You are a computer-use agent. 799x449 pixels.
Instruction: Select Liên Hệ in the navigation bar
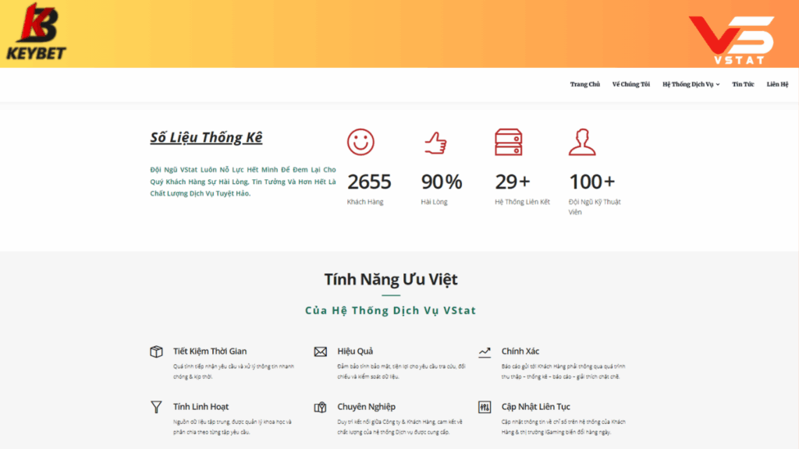[777, 84]
